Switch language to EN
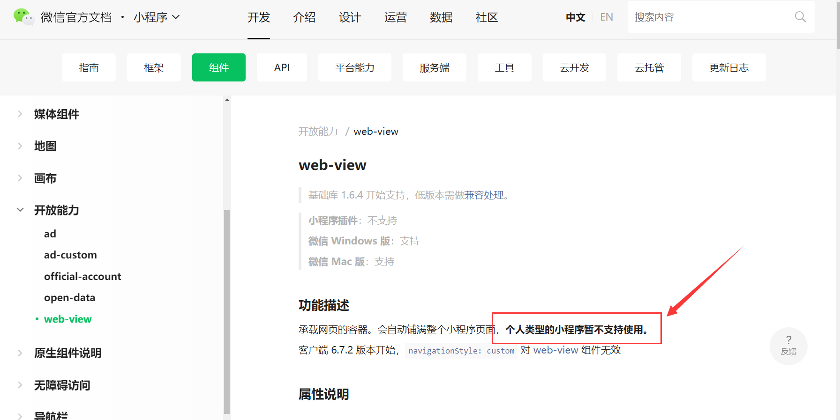Screen dimensions: 840x420 click(607, 17)
